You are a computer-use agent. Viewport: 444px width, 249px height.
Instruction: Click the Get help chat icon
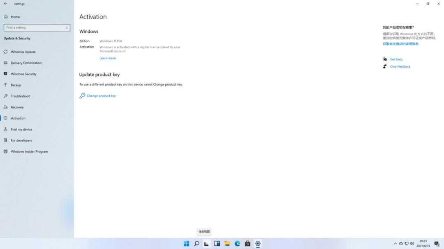tap(384, 59)
